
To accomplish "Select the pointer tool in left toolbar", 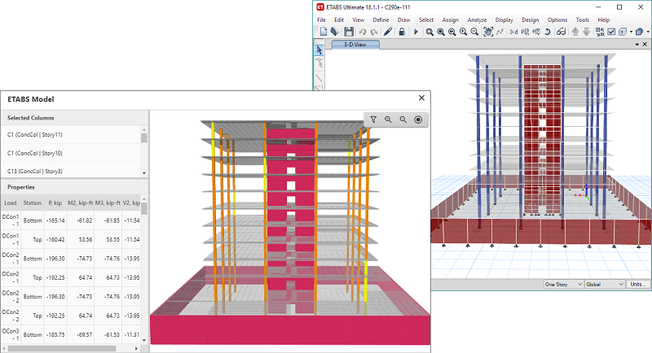I will coord(319,50).
